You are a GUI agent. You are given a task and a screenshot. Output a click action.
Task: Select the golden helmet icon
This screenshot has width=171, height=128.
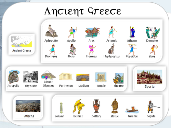tap(79, 106)
